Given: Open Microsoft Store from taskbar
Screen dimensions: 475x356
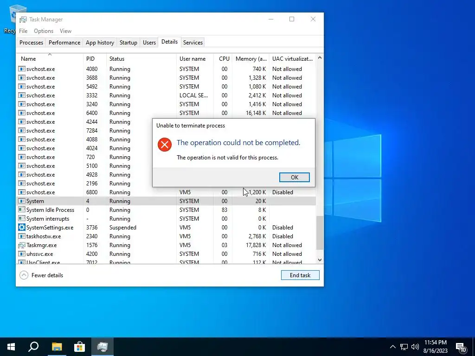Looking at the screenshot, I should pyautogui.click(x=79, y=347).
